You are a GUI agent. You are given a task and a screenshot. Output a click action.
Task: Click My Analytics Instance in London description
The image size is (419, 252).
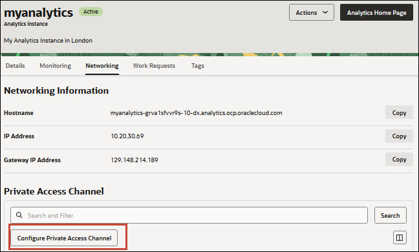(x=48, y=41)
